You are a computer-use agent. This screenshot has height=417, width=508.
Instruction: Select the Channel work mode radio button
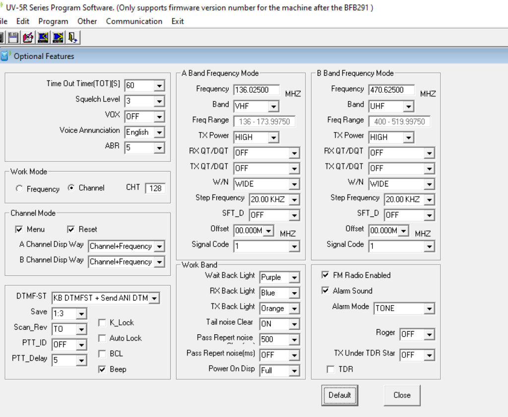[x=71, y=188]
